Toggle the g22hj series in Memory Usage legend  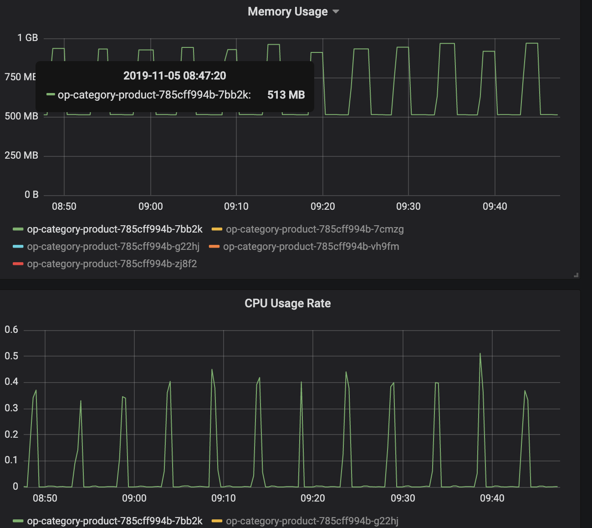click(113, 247)
